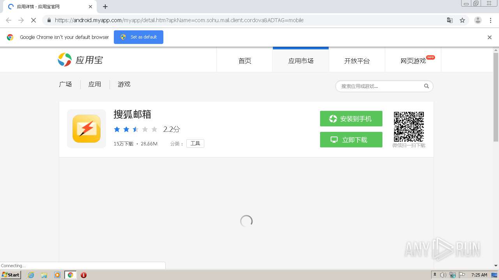The image size is (499, 280).
Task: Click the address bar URL
Action: (179, 20)
